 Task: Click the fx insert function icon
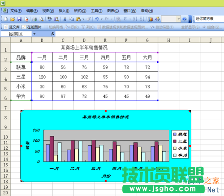pyautogui.click(x=52, y=34)
